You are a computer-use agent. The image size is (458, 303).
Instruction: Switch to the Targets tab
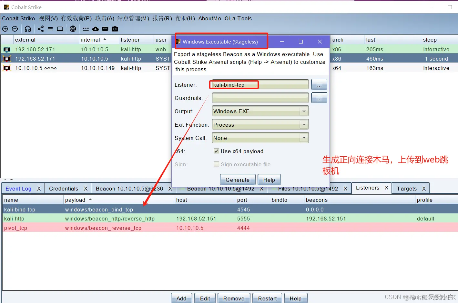407,189
